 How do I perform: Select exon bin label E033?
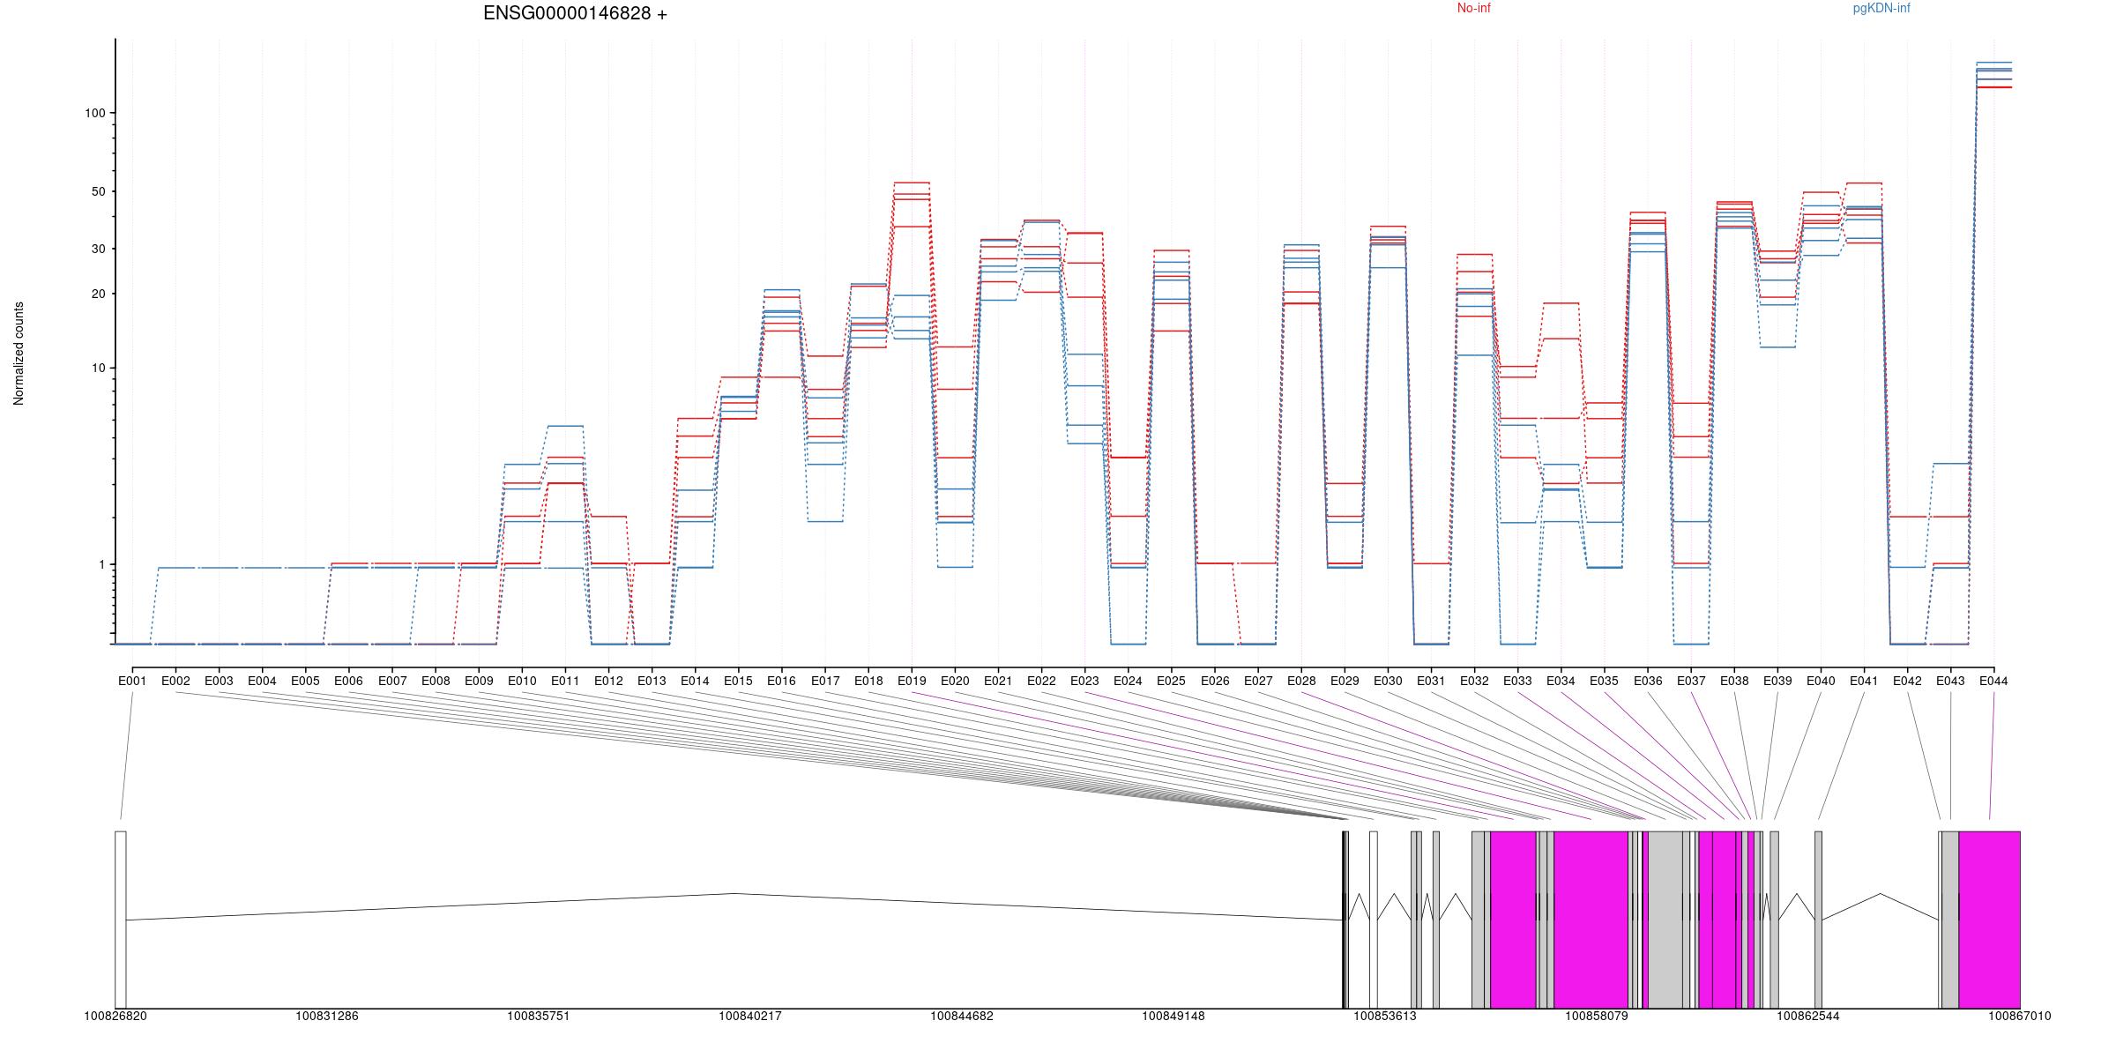point(1517,681)
